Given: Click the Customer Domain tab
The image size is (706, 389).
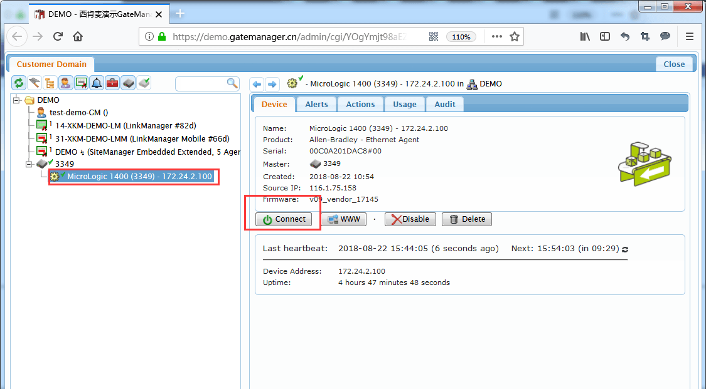Looking at the screenshot, I should (51, 65).
